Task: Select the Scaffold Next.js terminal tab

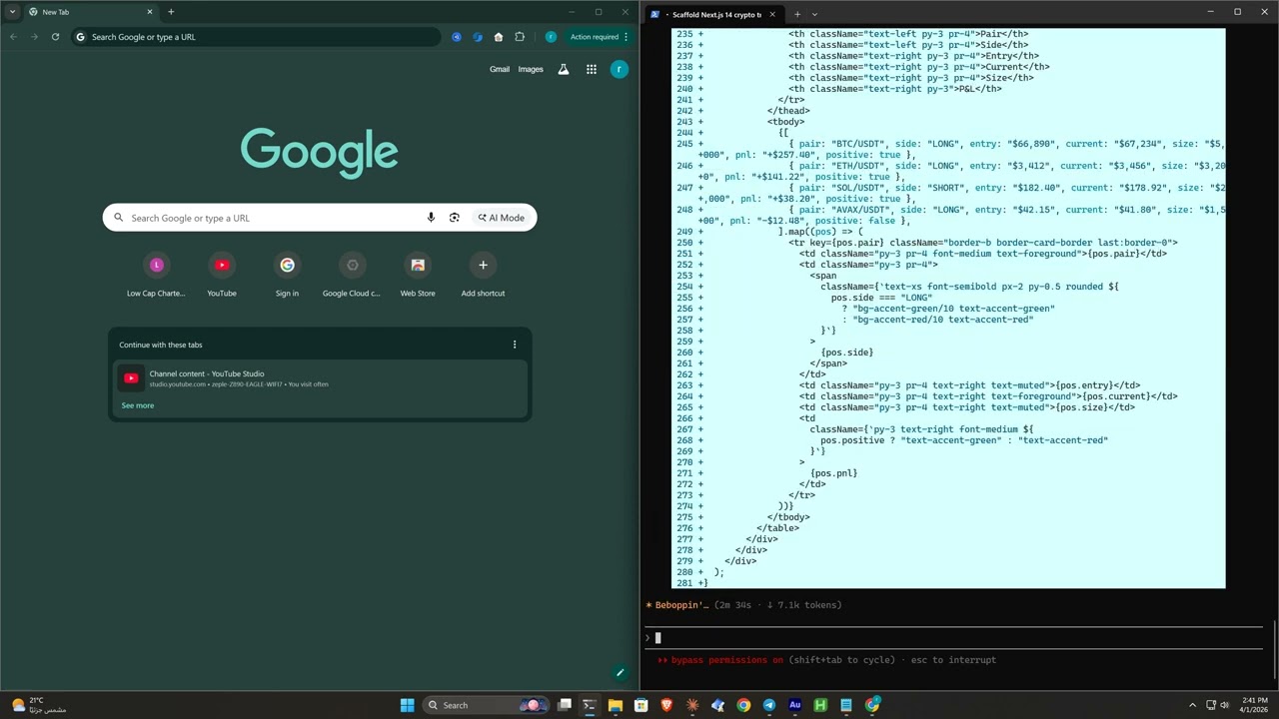Action: click(x=712, y=14)
